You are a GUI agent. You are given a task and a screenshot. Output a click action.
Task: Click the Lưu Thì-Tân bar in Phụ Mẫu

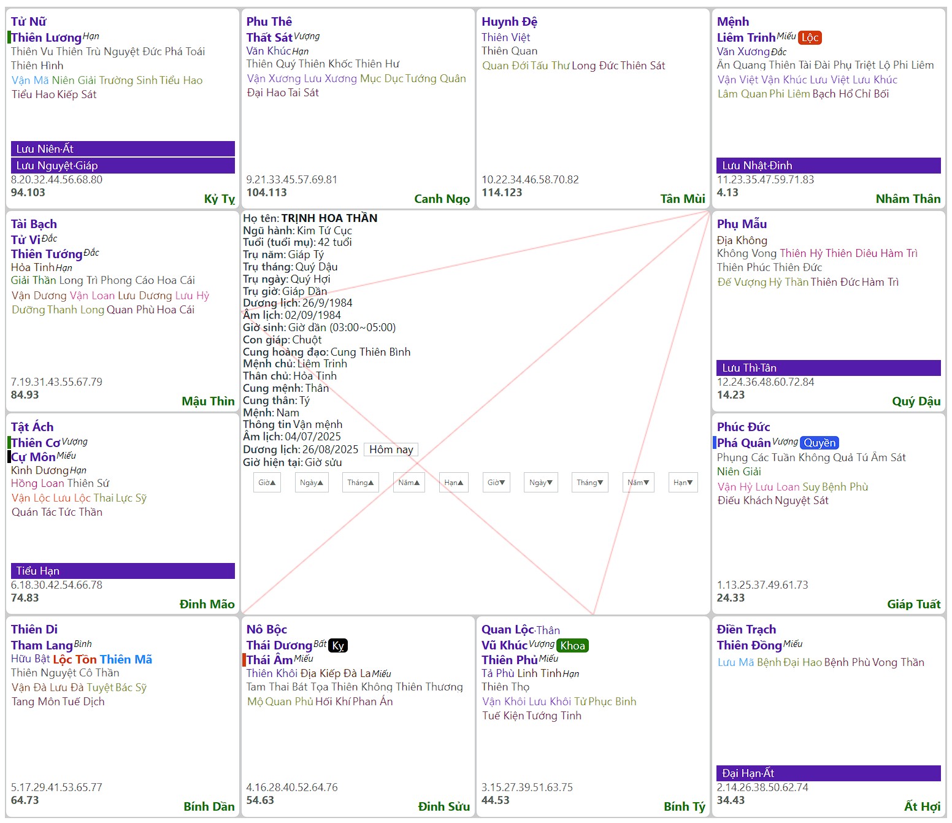coord(828,368)
